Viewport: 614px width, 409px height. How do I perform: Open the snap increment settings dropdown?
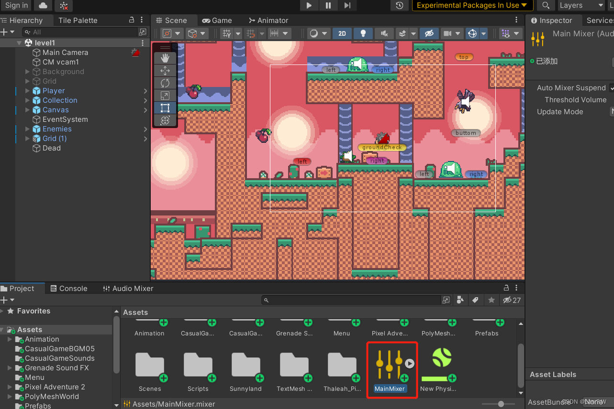click(279, 33)
